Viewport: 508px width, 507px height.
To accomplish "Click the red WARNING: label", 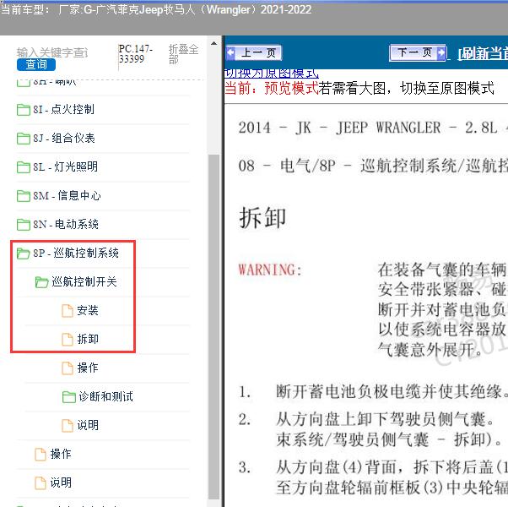I will (270, 270).
